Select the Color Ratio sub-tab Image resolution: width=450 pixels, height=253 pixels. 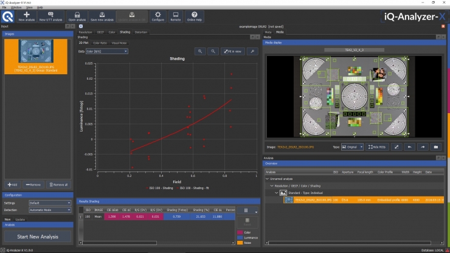point(100,43)
